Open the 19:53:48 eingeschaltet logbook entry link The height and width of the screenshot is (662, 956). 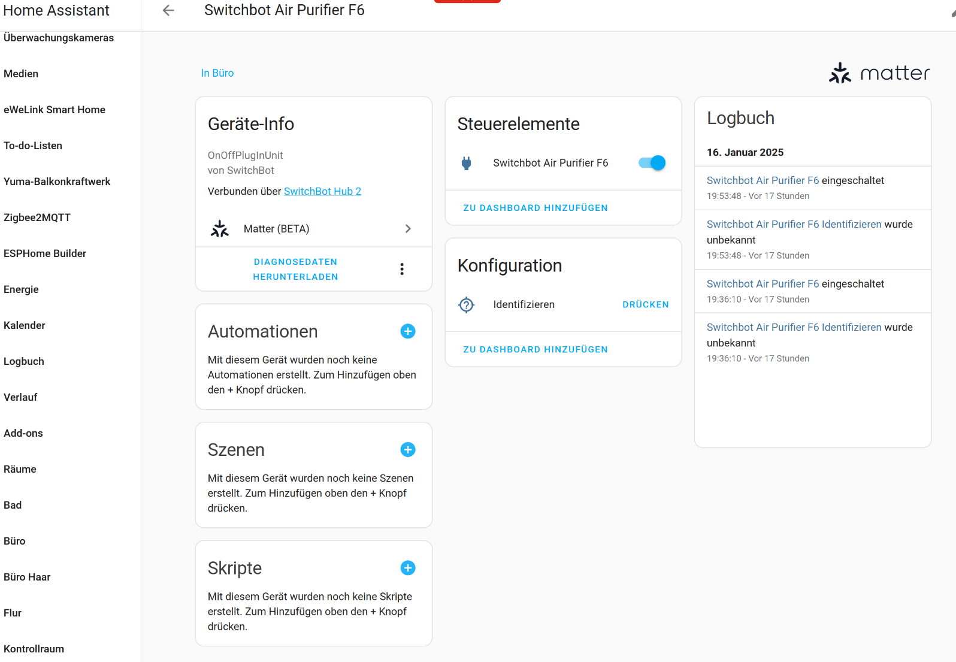[763, 180]
